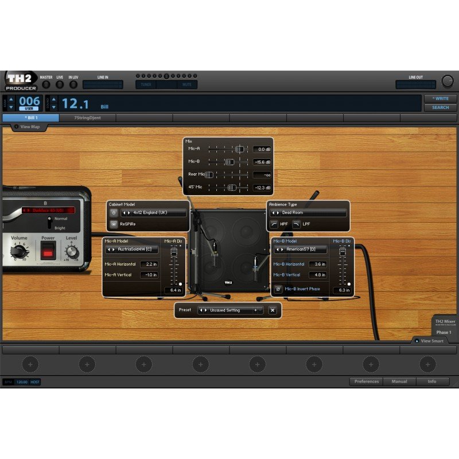The image size is (459, 459).
Task: Click the bank down arrow
Action: (x=11, y=107)
